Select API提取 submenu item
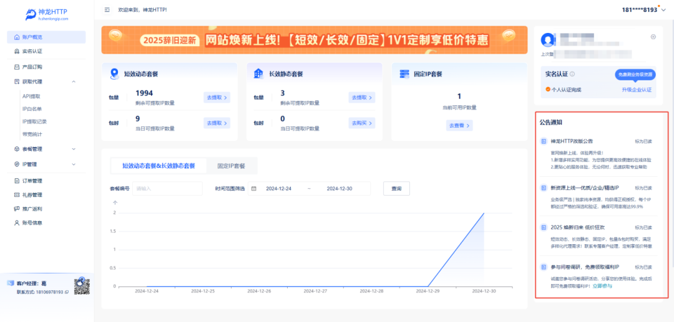The image size is (674, 322). (x=31, y=97)
